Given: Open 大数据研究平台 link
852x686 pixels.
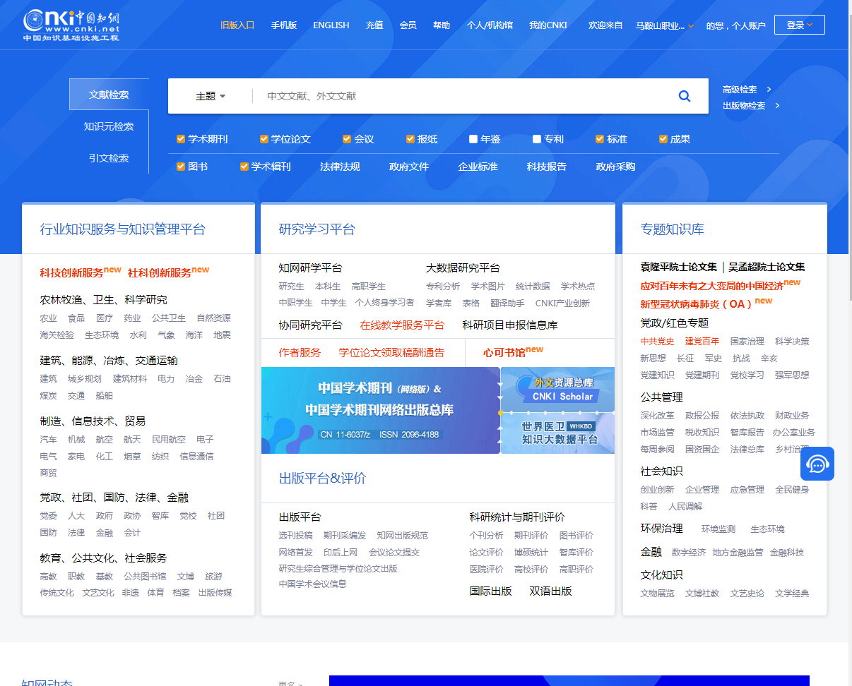Looking at the screenshot, I should point(463,267).
